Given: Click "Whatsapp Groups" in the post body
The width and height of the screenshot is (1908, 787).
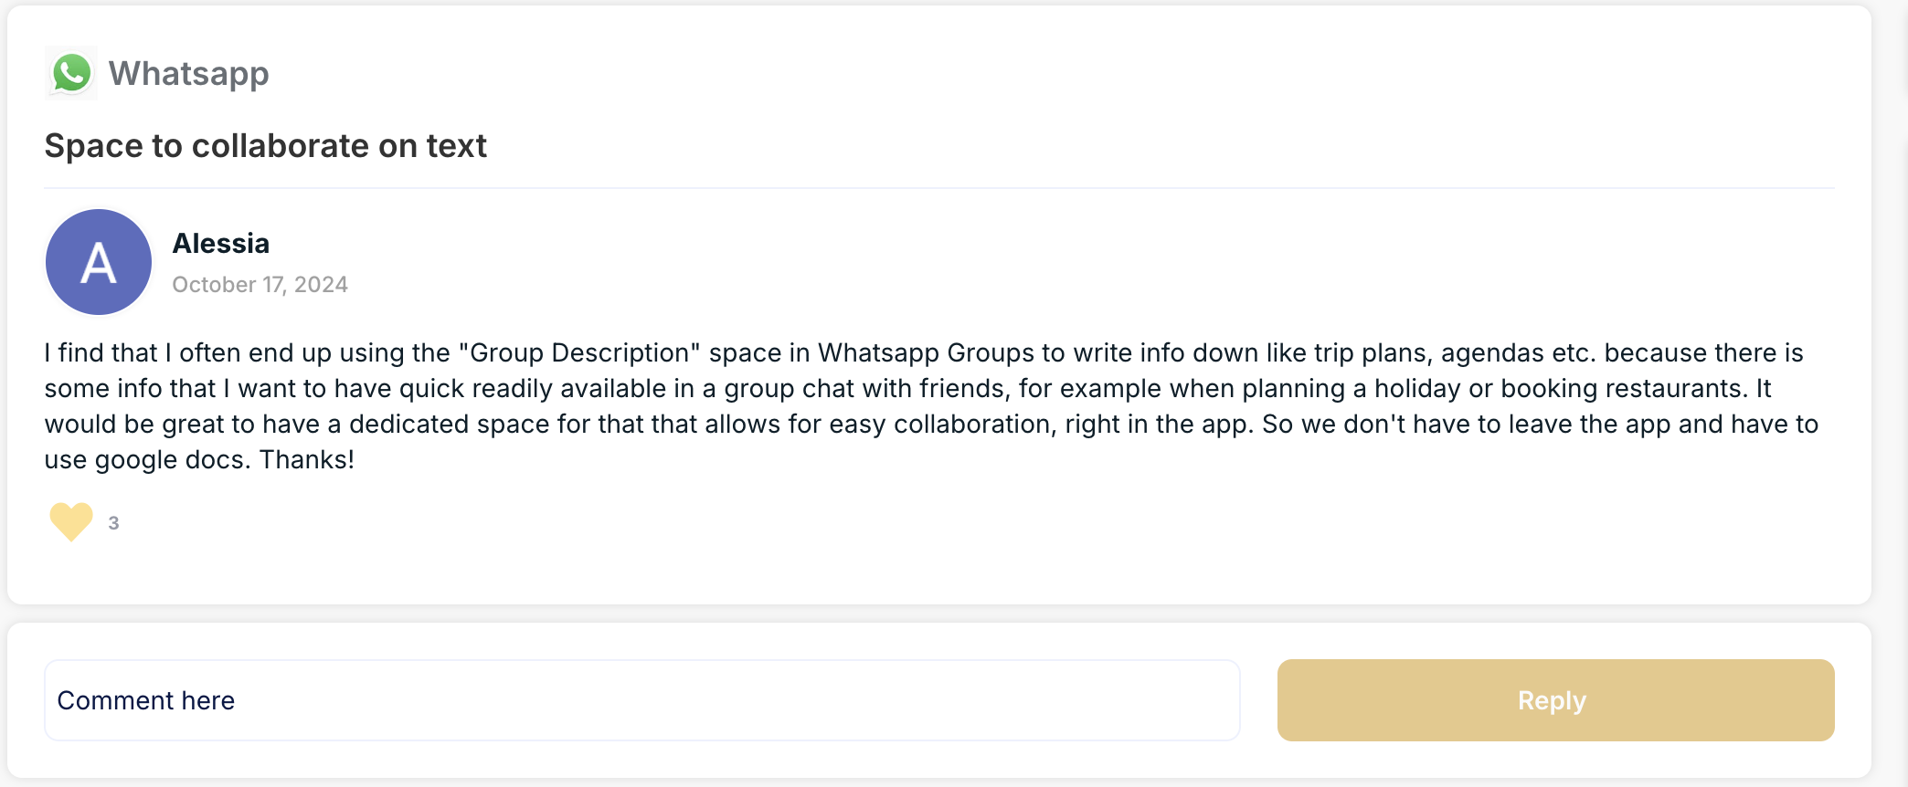Looking at the screenshot, I should (926, 352).
